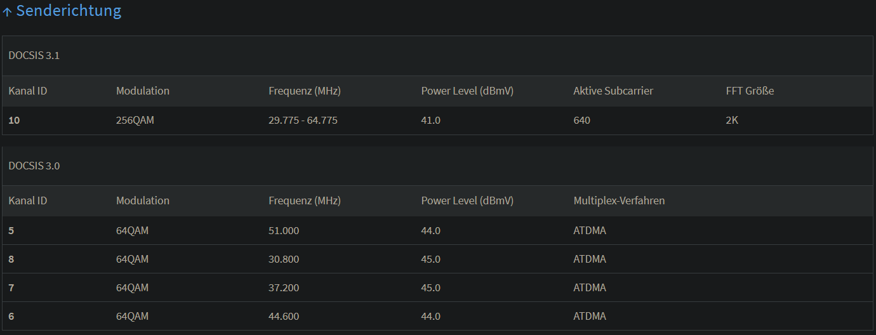
Task: Click the Aktive Subcarrier column header
Action: 613,91
